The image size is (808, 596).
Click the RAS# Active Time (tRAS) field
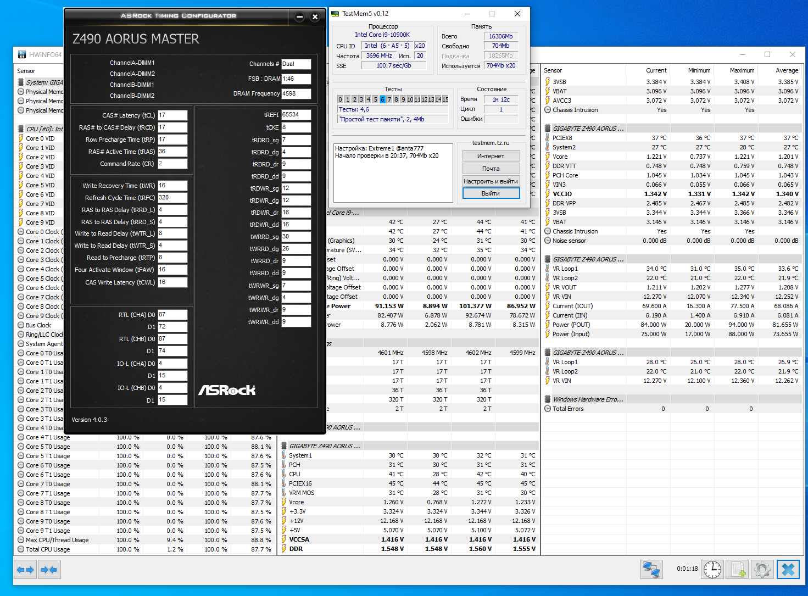172,152
